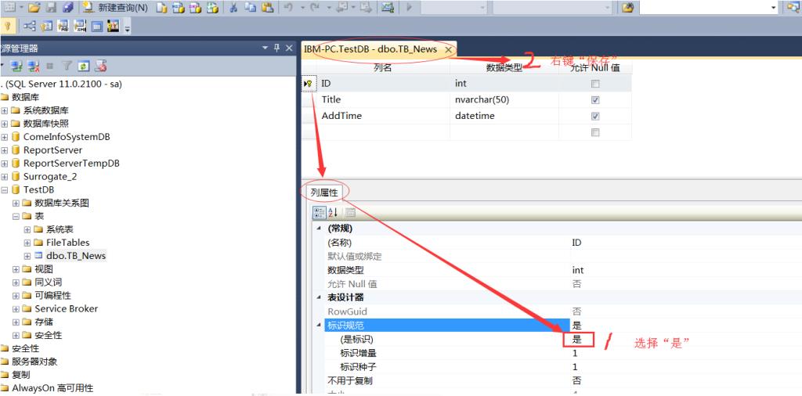Collapse the 标识规范 property group
This screenshot has width=802, height=396.
(x=318, y=325)
